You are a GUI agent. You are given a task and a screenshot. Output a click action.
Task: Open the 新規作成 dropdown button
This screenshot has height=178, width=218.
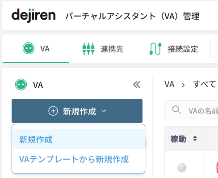tap(77, 111)
